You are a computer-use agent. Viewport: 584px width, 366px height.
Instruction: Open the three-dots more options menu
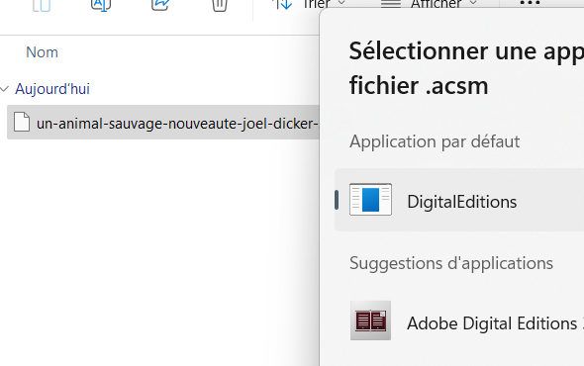pyautogui.click(x=530, y=3)
